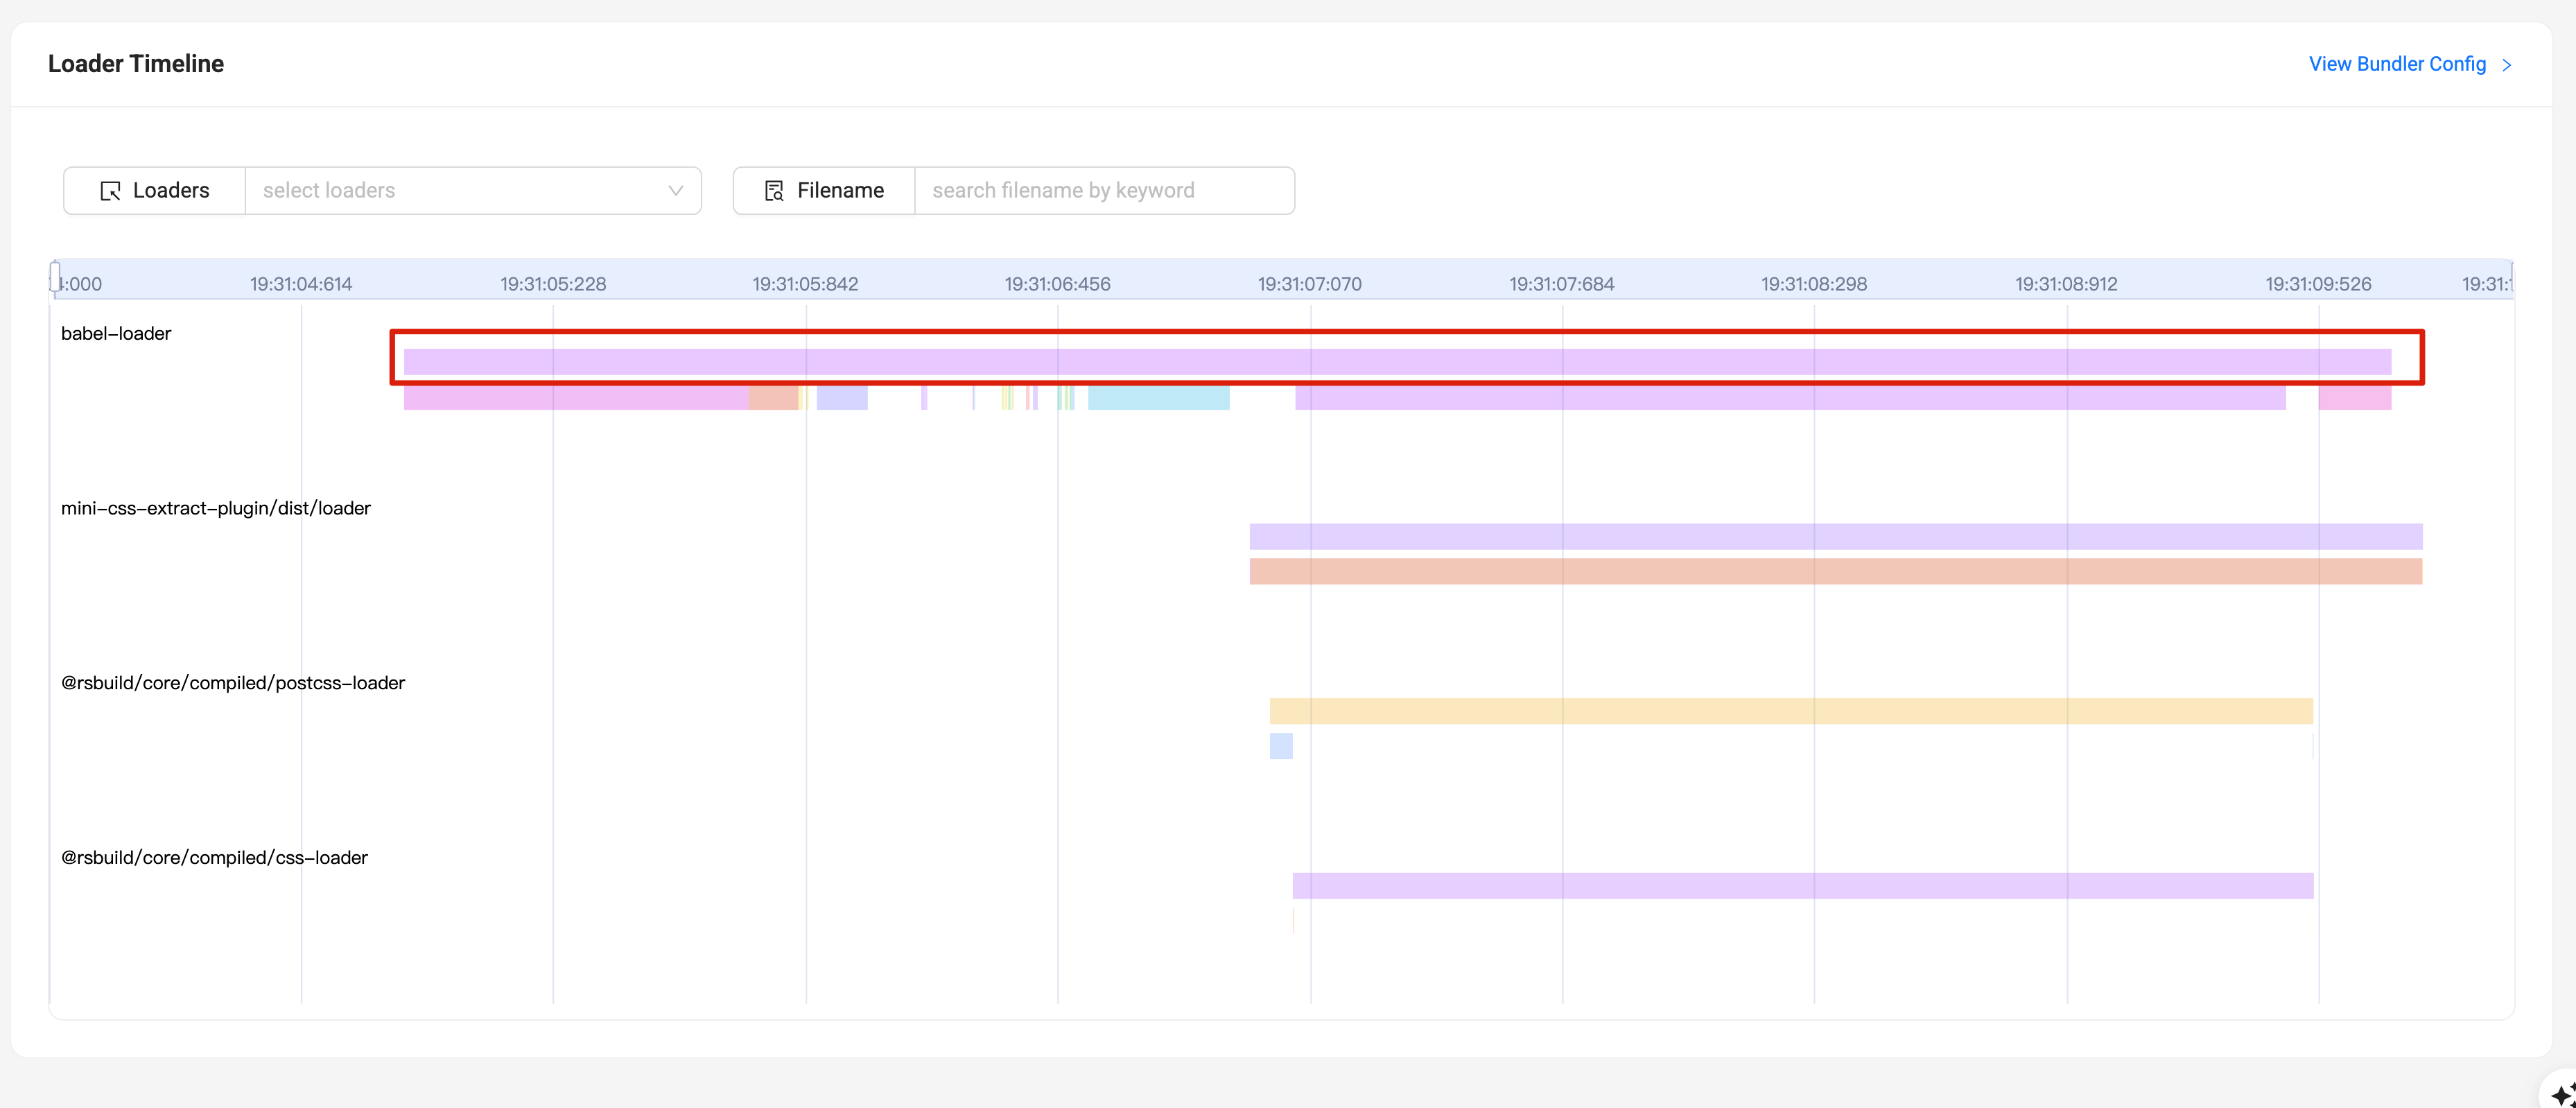Click the Filename label button
2576x1108 pixels.
[x=824, y=190]
